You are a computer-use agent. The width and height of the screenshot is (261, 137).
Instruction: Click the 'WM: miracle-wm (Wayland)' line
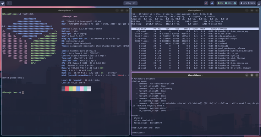click(x=76, y=43)
